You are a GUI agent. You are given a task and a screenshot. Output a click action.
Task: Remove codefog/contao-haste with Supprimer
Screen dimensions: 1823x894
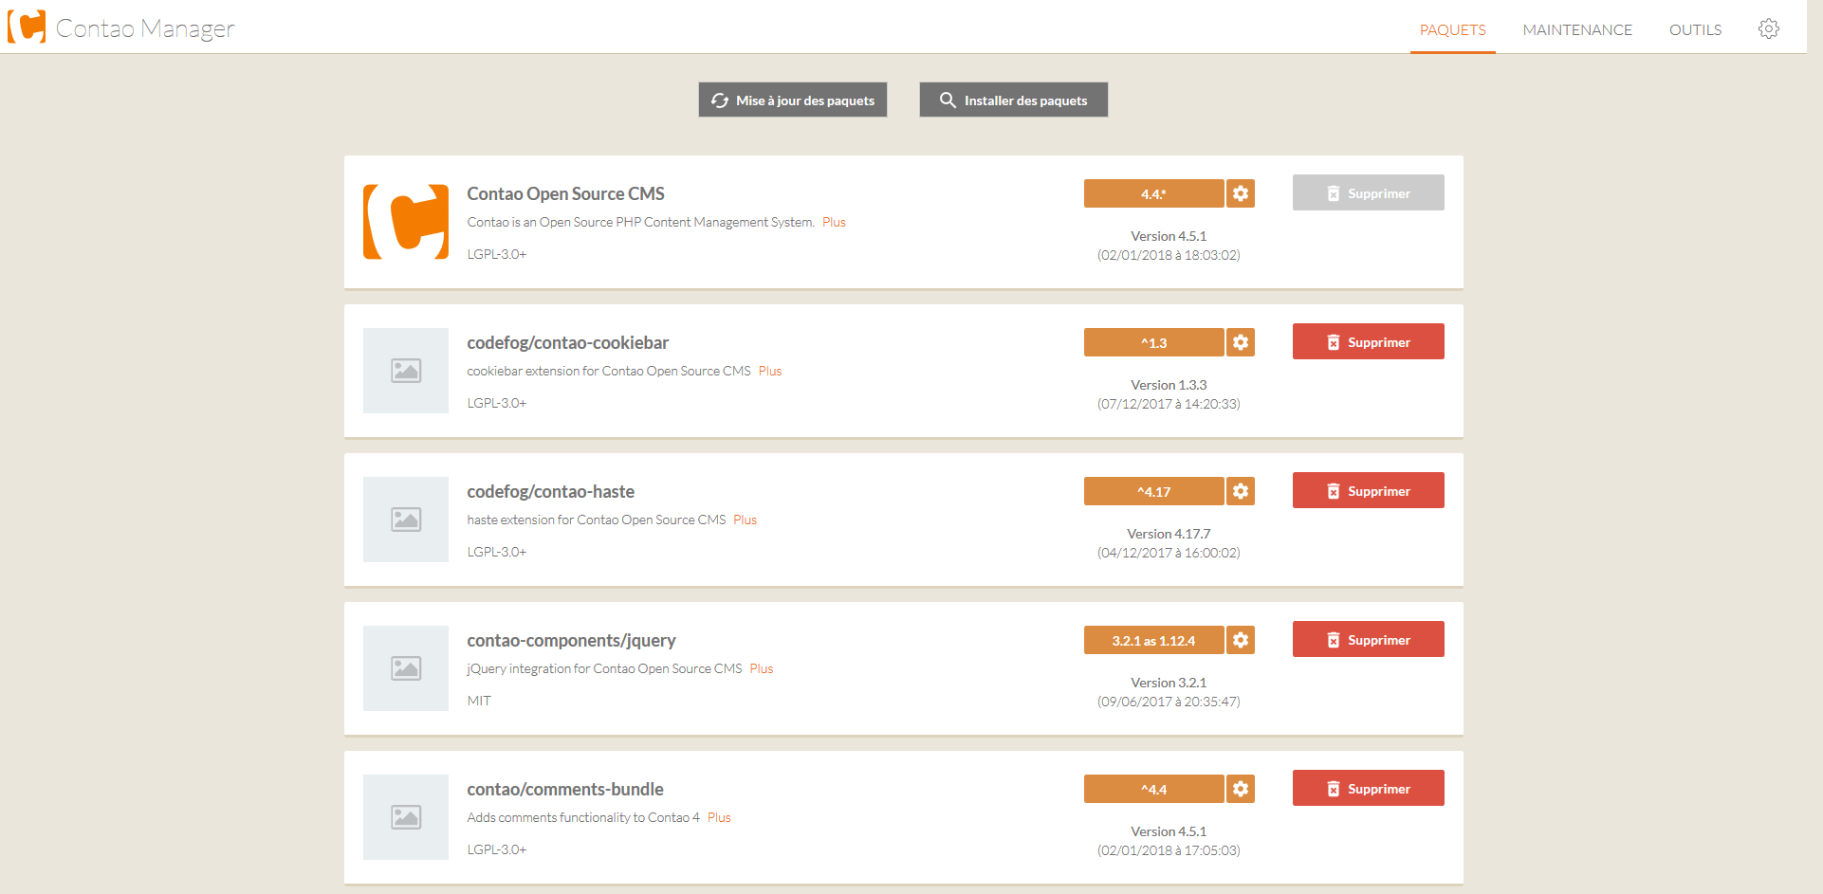point(1368,490)
